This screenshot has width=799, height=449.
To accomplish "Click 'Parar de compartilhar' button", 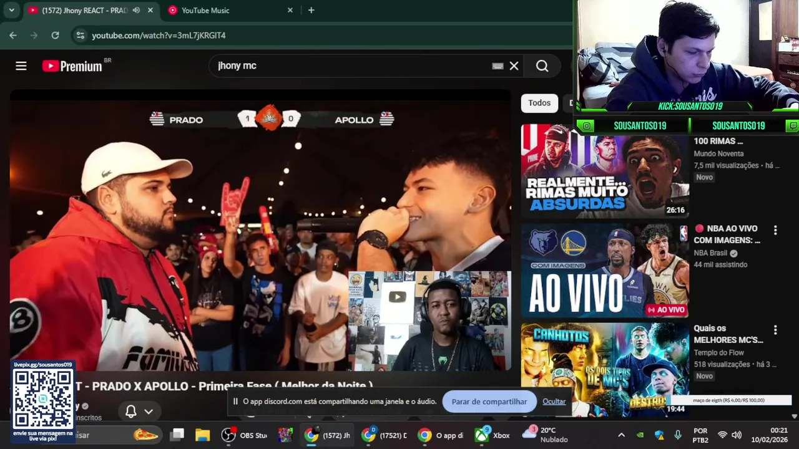I will coord(489,402).
